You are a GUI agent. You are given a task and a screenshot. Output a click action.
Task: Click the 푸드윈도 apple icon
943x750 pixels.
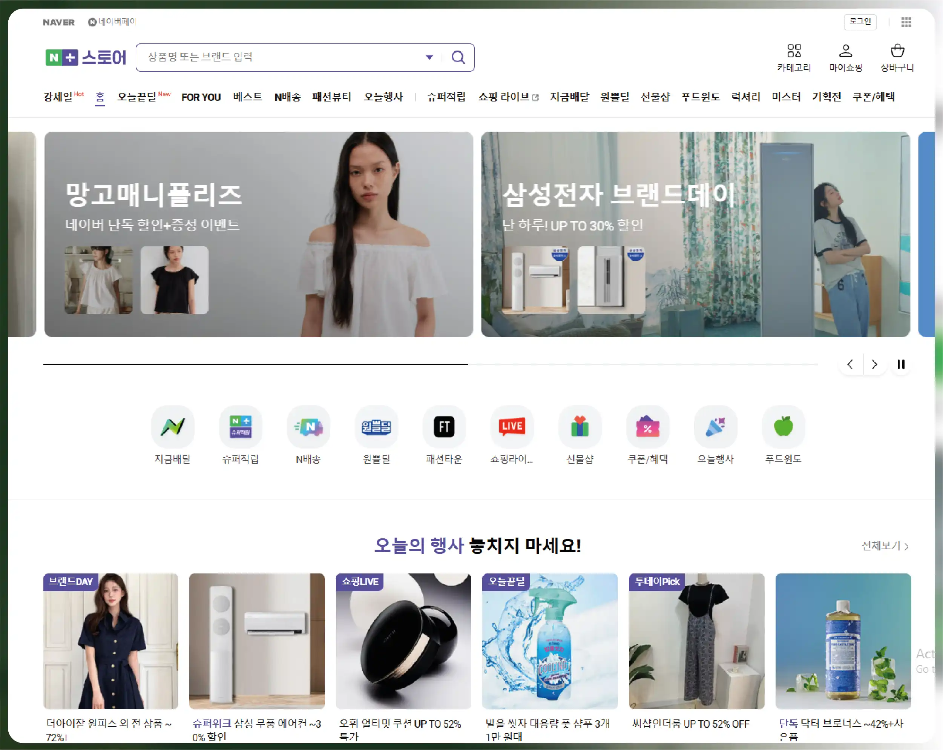coord(783,427)
